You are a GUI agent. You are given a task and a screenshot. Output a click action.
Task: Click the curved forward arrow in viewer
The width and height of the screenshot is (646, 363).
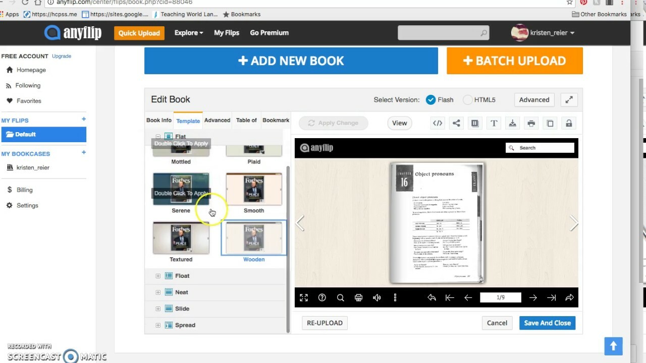pos(569,298)
